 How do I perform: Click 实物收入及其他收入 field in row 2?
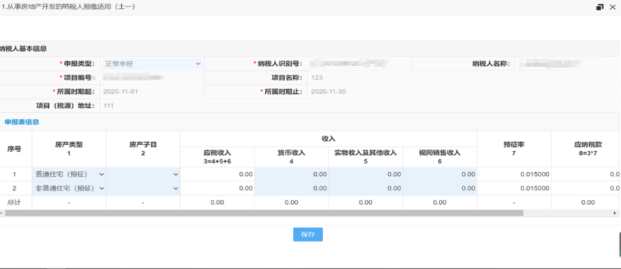coord(366,188)
